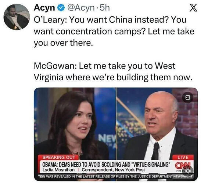Toggle closed captions with CC button
The height and width of the screenshot is (183, 201).
tap(187, 98)
